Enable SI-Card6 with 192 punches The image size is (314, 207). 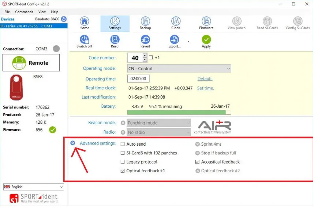pos(123,153)
